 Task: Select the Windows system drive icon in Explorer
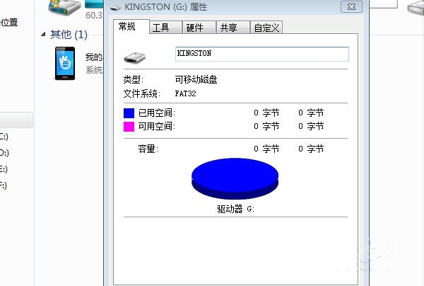click(64, 7)
